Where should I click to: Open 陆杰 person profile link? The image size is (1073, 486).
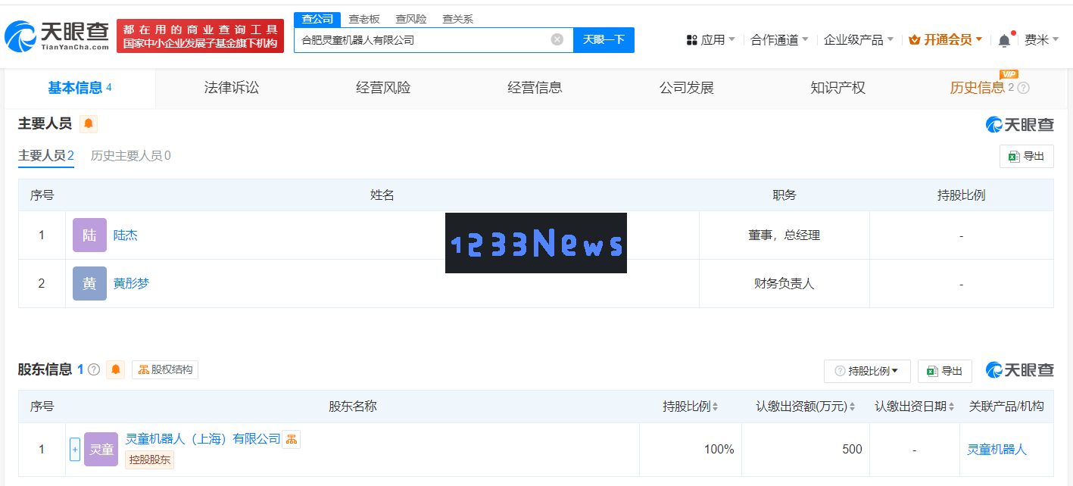[126, 235]
